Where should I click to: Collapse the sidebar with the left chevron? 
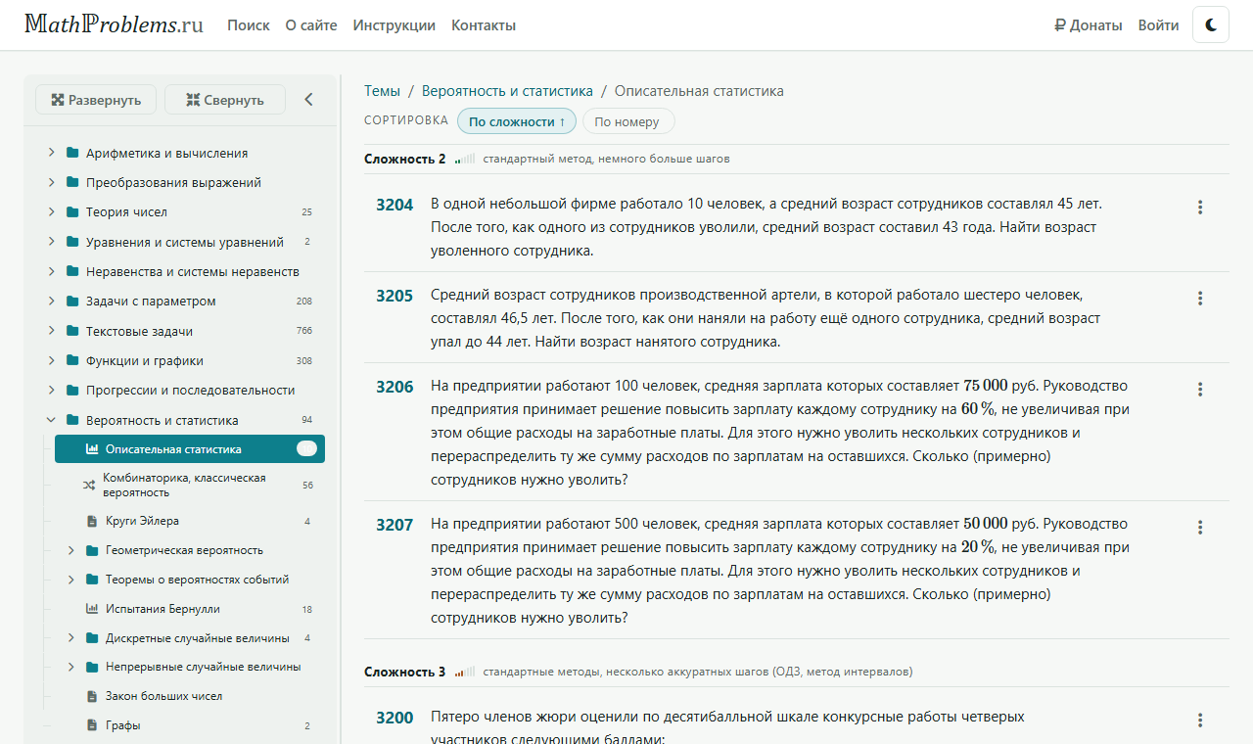coord(309,100)
